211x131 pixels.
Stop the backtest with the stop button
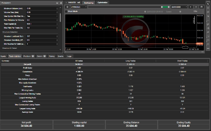(196, 7)
